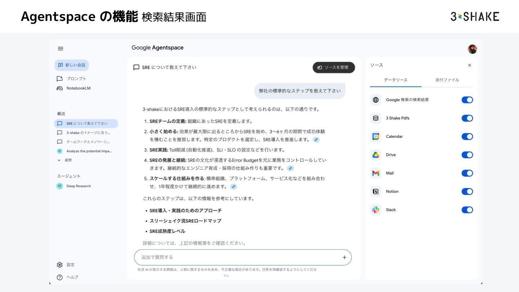The image size is (519, 292).
Task: Click the 3 Shake Pdfs database icon
Action: [376, 118]
